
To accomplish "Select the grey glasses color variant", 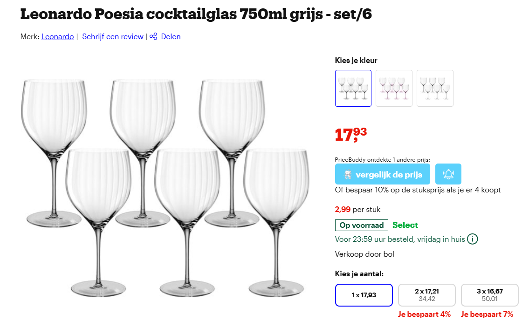I will click(353, 88).
